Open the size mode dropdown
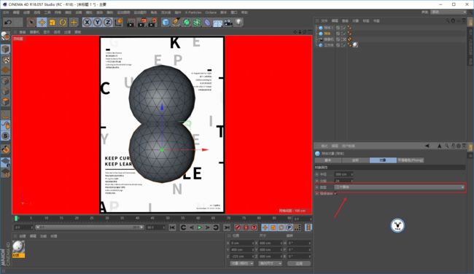Viewport: 474px width, 274px height. tap(270, 263)
